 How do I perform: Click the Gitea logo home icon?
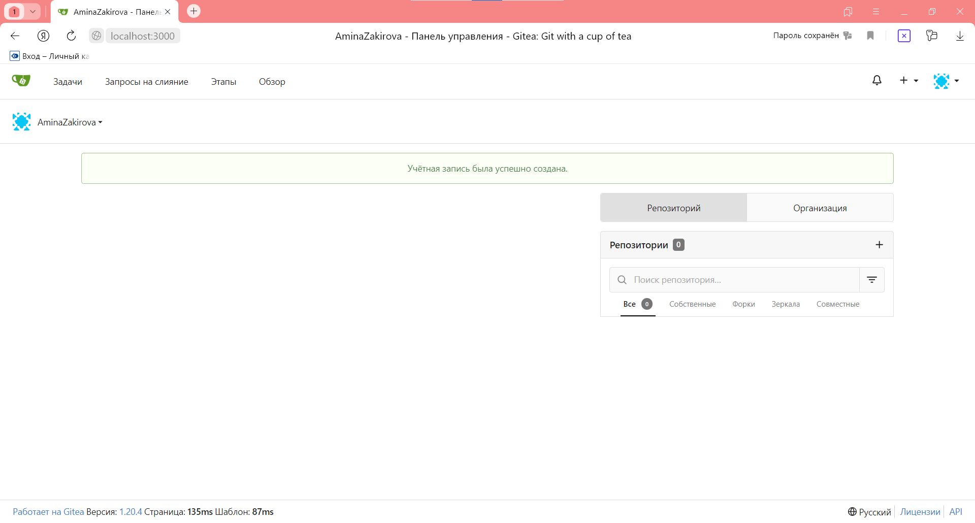point(21,81)
